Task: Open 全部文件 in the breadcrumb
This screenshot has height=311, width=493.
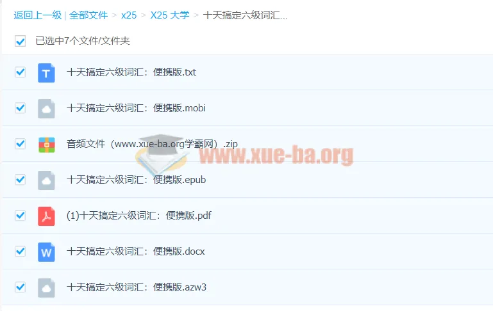Action: tap(88, 15)
